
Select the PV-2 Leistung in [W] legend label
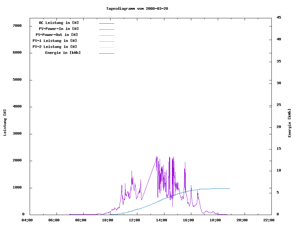point(55,47)
